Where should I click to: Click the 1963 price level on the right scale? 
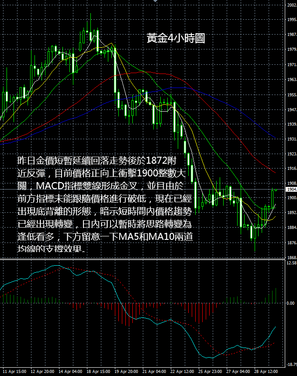click(292, 79)
